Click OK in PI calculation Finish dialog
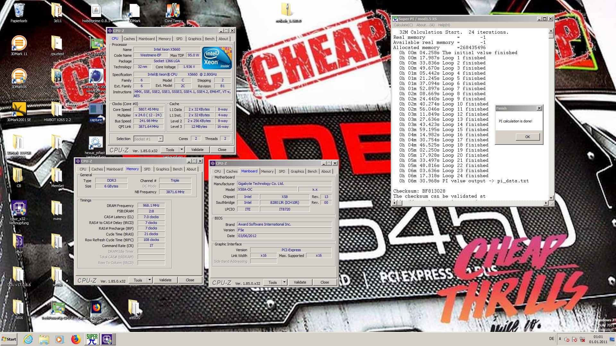The image size is (616, 346). (x=528, y=137)
